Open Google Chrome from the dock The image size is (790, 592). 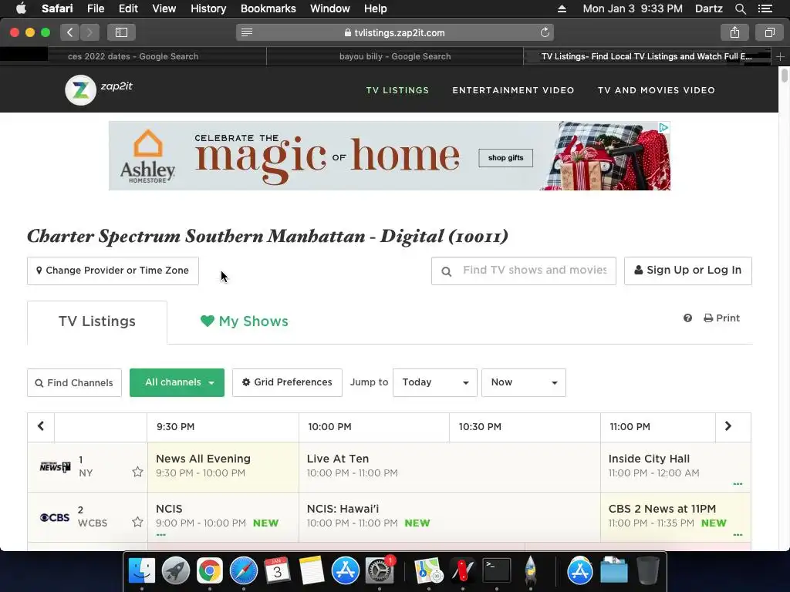click(210, 571)
